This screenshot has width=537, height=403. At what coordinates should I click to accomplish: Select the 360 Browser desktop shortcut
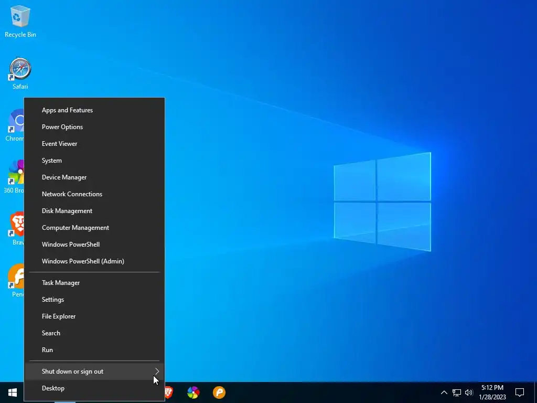[14, 176]
